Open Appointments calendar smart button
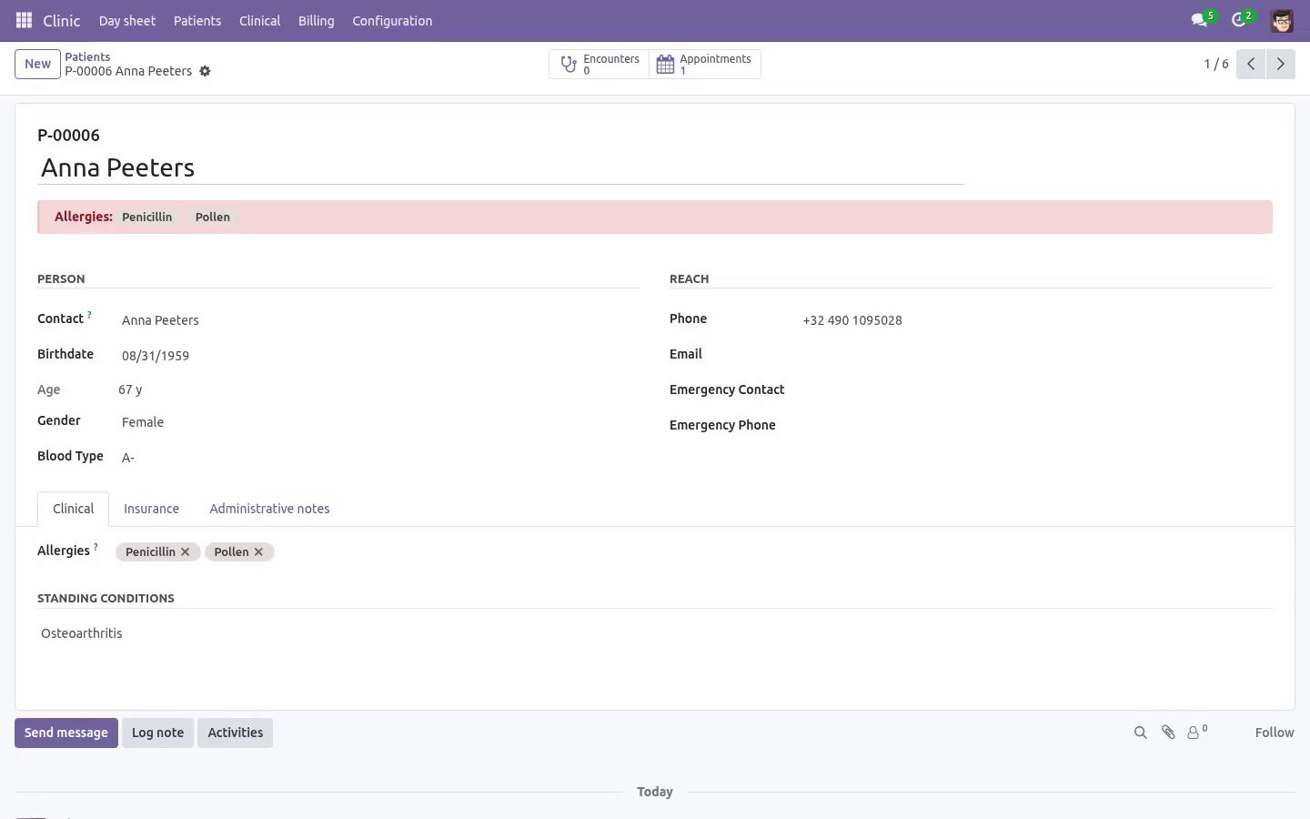Screen dimensions: 1310x819 (x=705, y=64)
